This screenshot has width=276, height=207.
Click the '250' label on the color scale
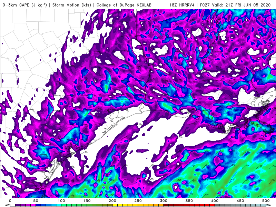[138, 201]
